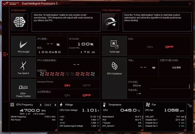The width and height of the screenshot is (195, 134).
Task: Click the AI Optimization brain icon
Action: (x=19, y=22)
